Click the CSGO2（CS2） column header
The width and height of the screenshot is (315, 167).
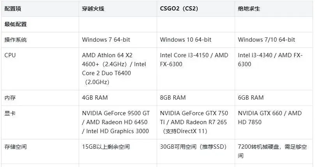click(179, 8)
